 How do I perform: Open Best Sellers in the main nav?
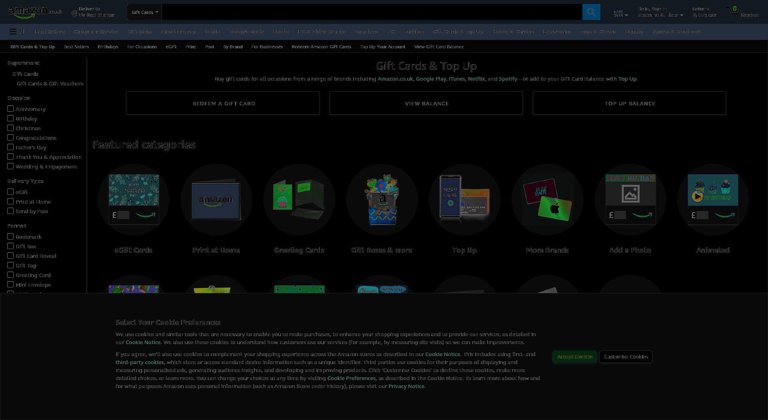(x=50, y=32)
